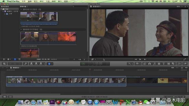Switch browser to list view

click(x=19, y=59)
